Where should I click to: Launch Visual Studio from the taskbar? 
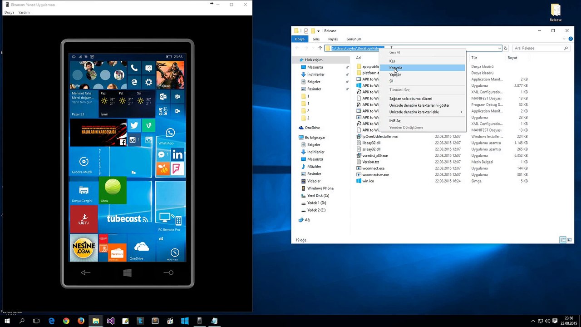pos(110,321)
